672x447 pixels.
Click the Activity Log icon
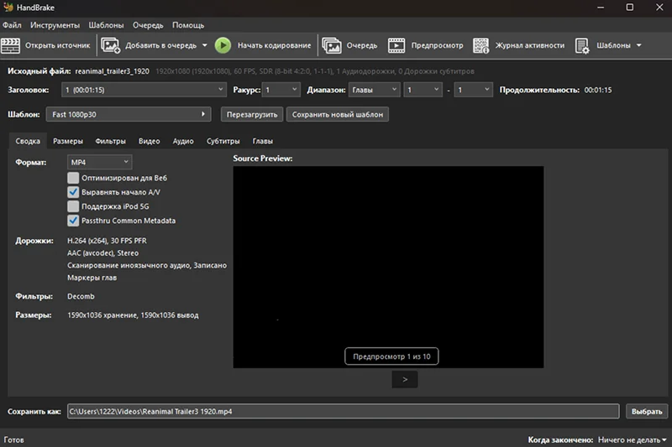(x=480, y=45)
